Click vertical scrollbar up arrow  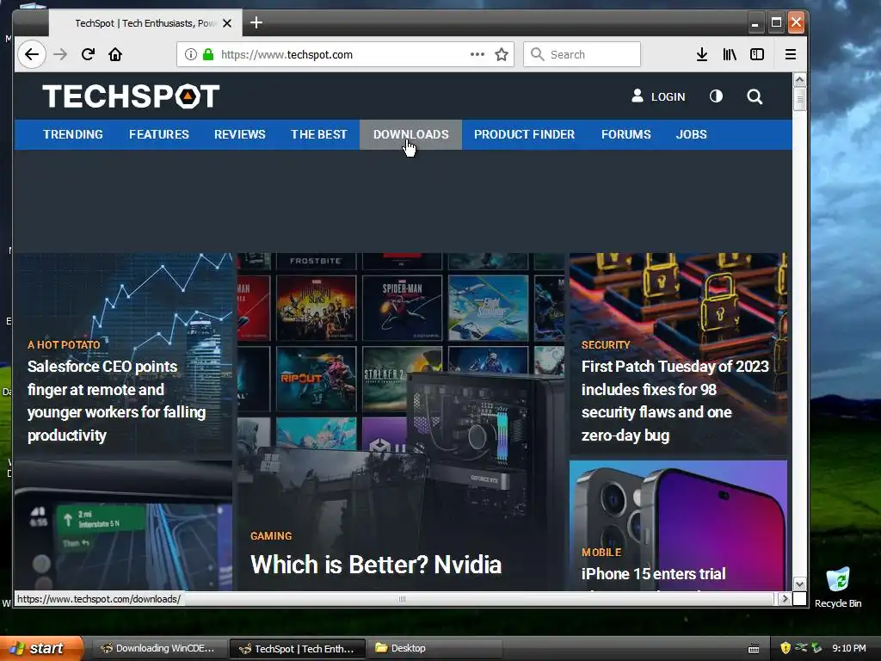[x=799, y=80]
